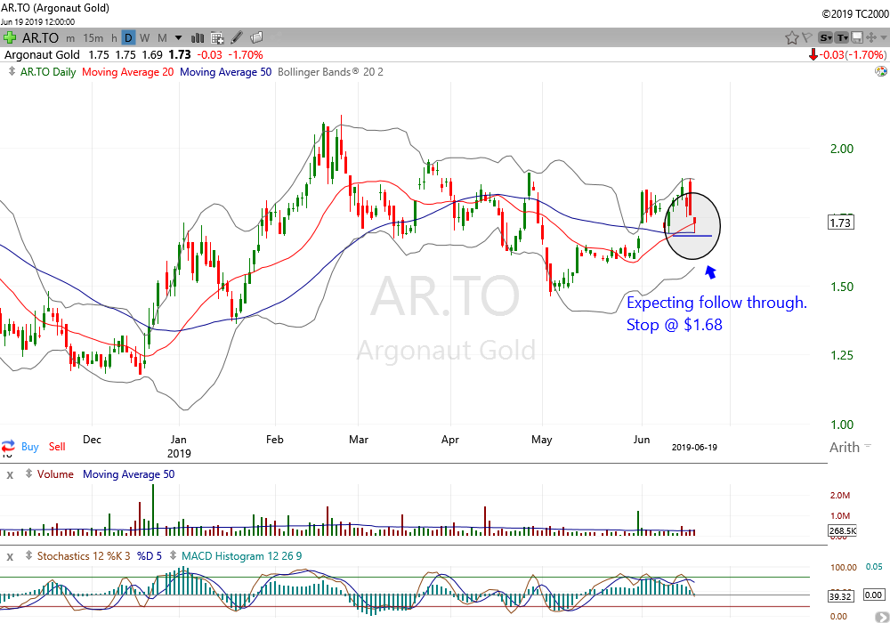
Task: Click the blue-red trade refresh arrows icon
Action: (x=8, y=446)
